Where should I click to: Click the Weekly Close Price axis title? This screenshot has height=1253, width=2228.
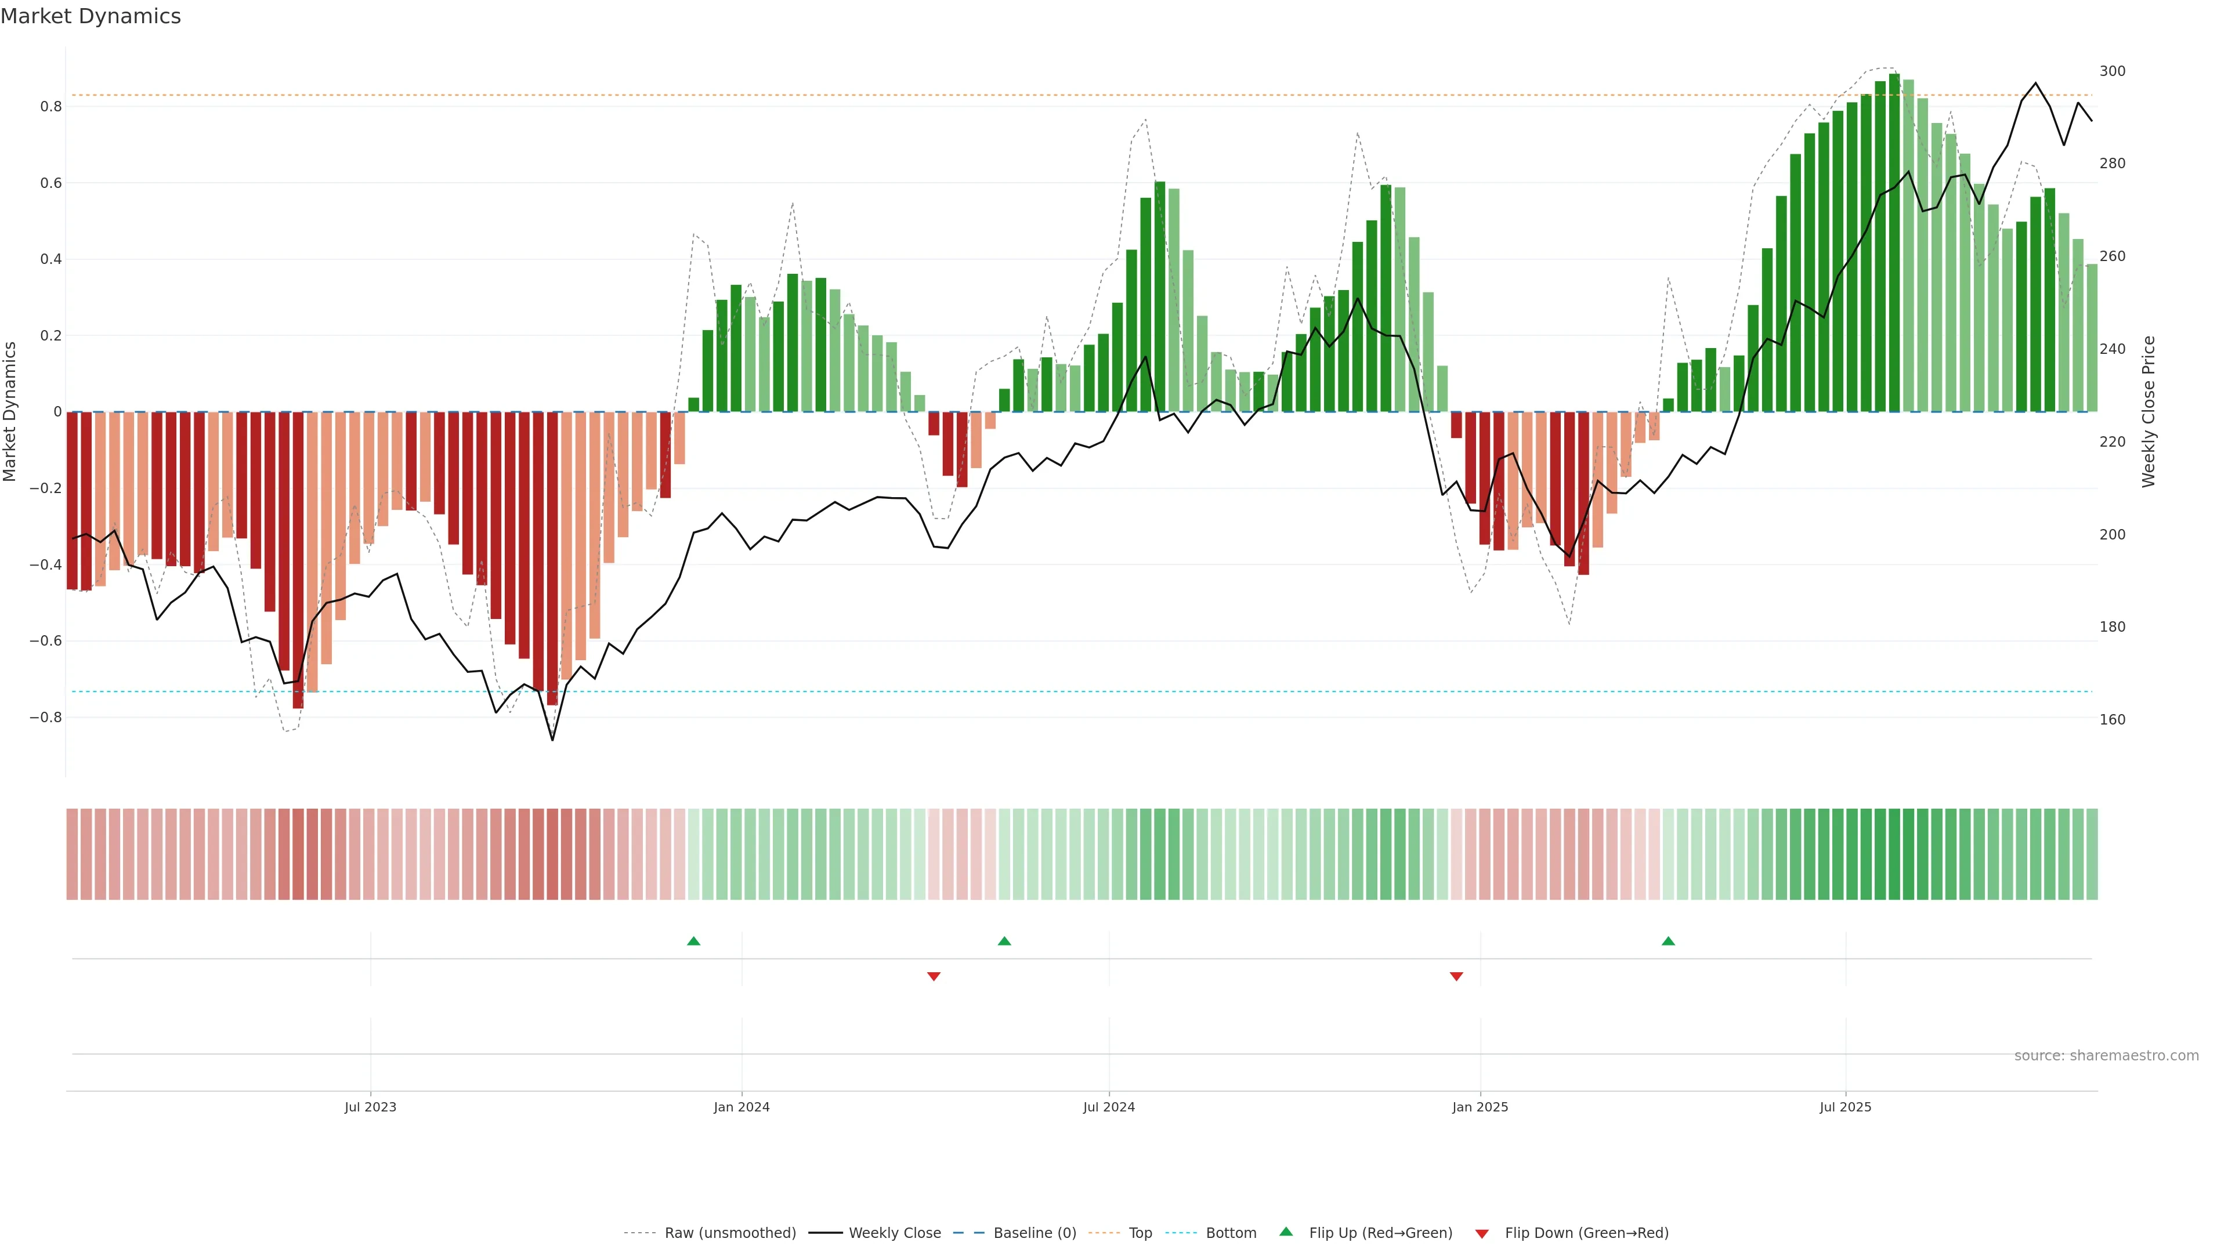[2149, 412]
